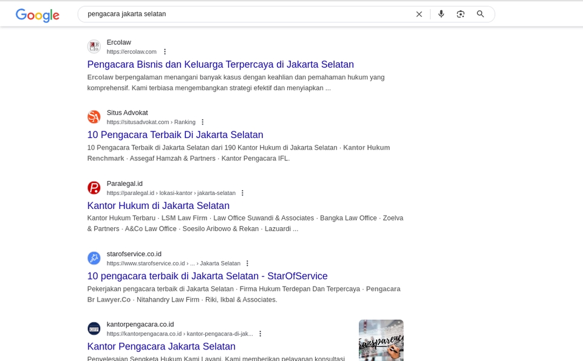583x361 pixels.
Task: Click the https://ercolaw.com URL text
Action: click(x=132, y=51)
